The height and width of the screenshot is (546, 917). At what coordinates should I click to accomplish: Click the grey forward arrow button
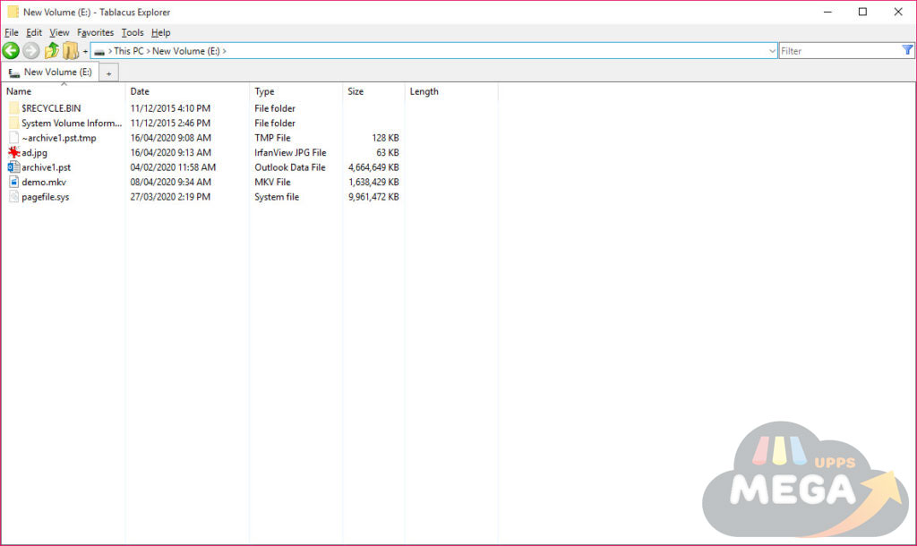click(31, 51)
